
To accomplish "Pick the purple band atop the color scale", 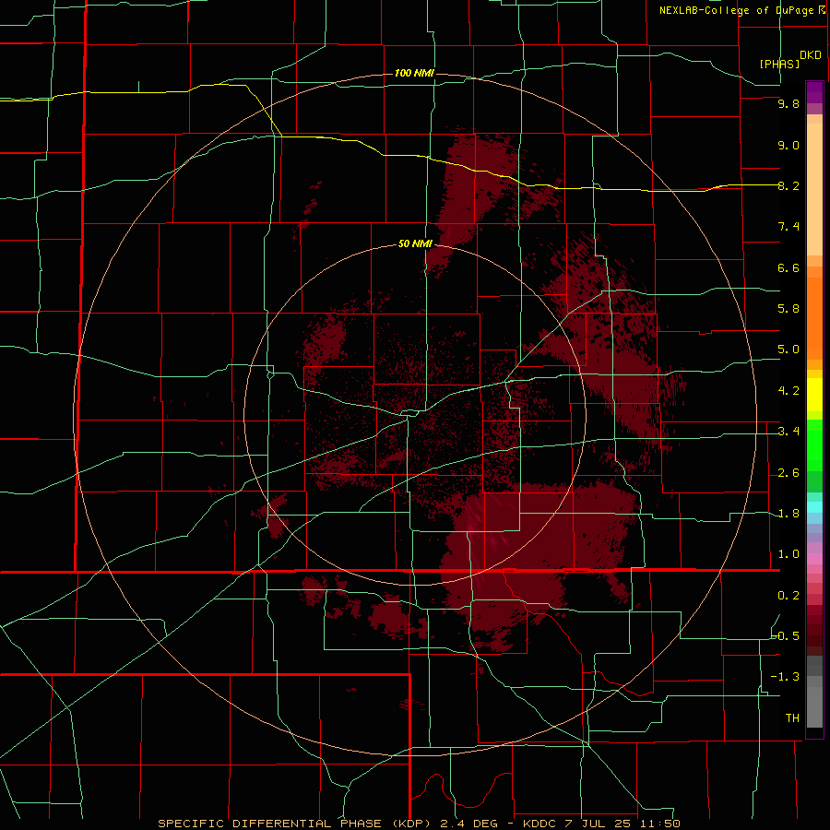I will tap(814, 92).
